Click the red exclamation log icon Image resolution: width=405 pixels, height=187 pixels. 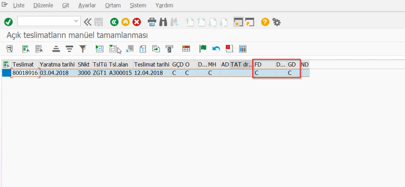tap(229, 49)
